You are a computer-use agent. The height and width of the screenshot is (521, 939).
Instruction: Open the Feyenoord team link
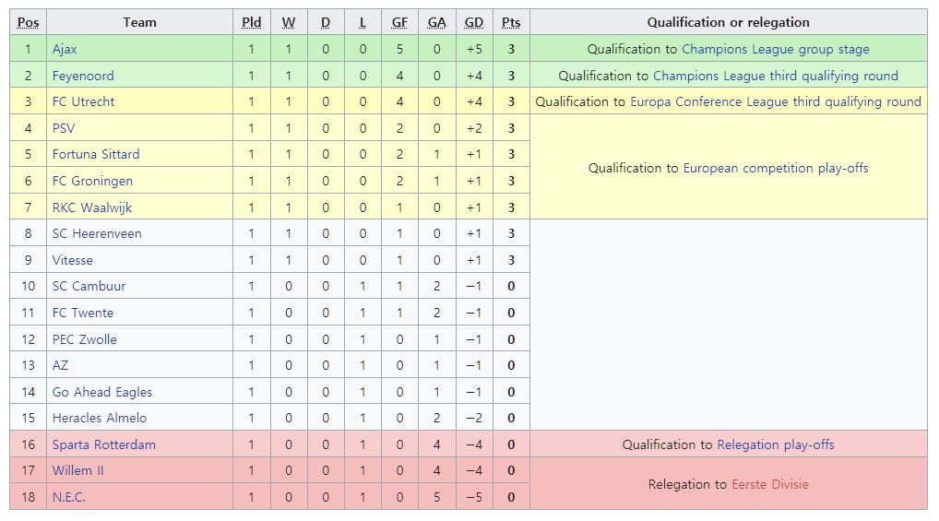click(83, 76)
